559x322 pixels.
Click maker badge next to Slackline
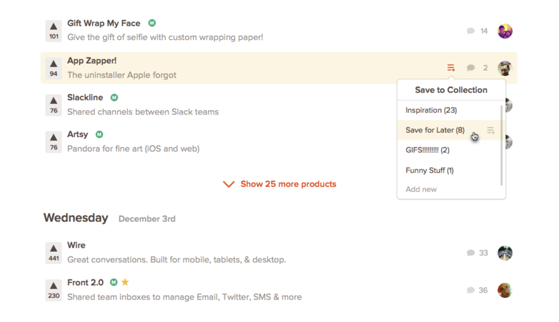pos(114,98)
